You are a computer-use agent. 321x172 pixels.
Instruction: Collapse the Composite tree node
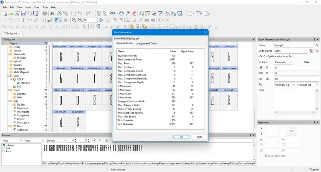coord(8,54)
